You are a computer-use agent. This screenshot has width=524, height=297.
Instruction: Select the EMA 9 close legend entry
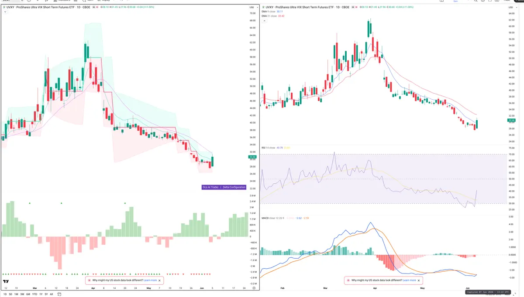point(269,12)
